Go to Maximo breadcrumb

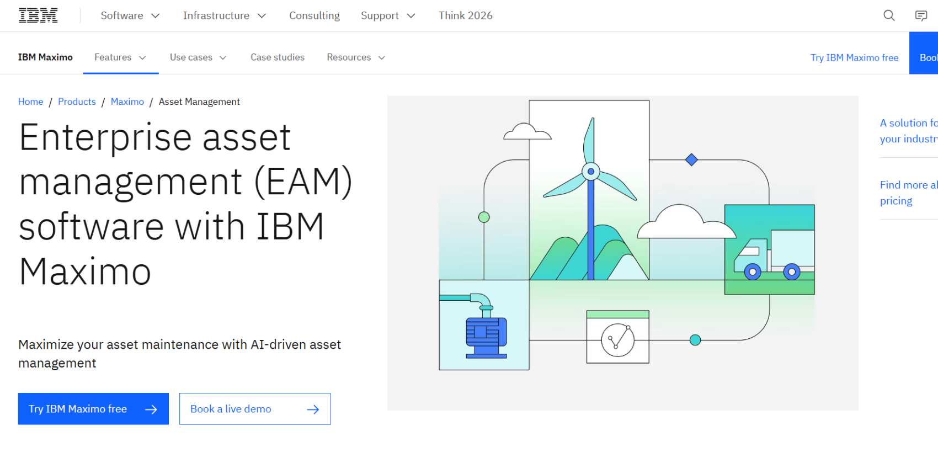(x=127, y=102)
